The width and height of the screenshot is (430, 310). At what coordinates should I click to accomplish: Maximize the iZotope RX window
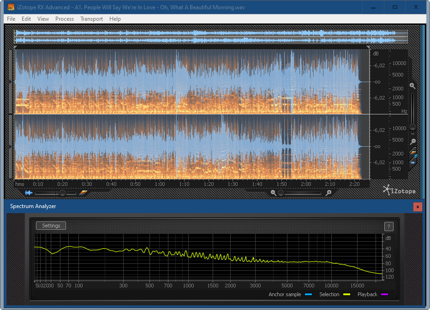395,7
